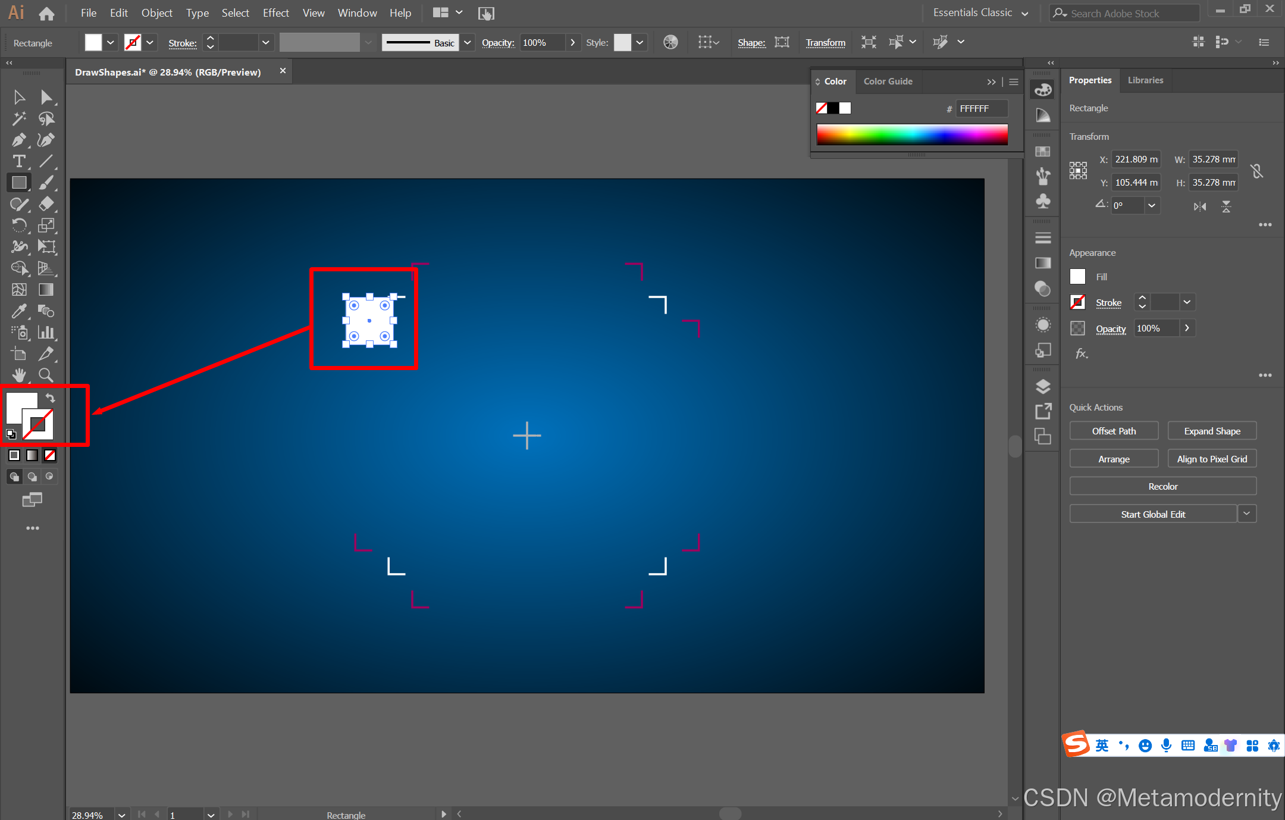Expand the Start Global Edit dropdown arrow
This screenshot has width=1285, height=820.
pos(1247,514)
